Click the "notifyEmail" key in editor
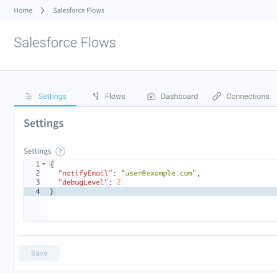Screen dimensions: 277x273 coord(86,173)
